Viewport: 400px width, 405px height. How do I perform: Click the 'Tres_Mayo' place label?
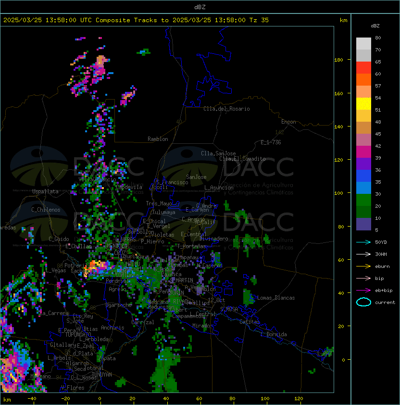pyautogui.click(x=159, y=203)
